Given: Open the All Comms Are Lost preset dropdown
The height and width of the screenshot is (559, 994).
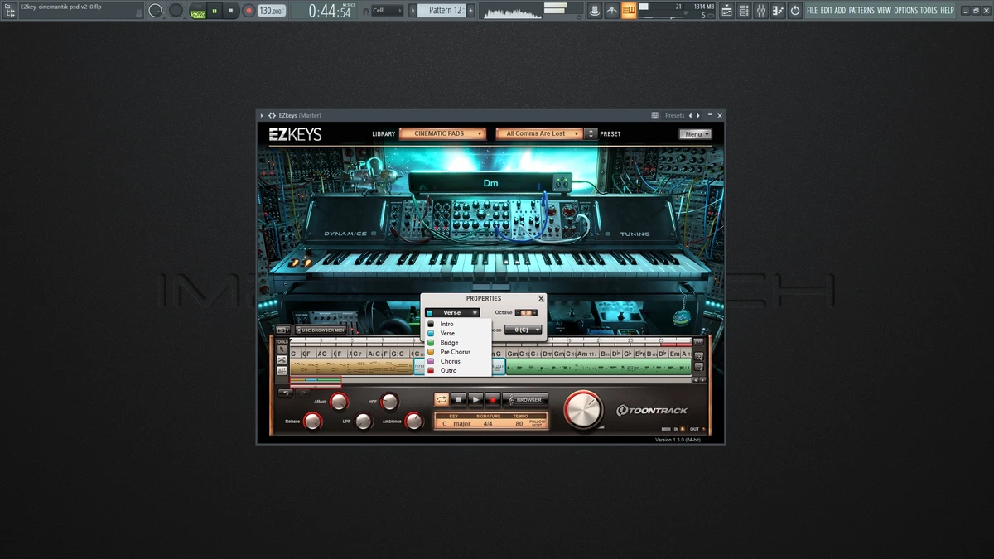Looking at the screenshot, I should coord(539,133).
